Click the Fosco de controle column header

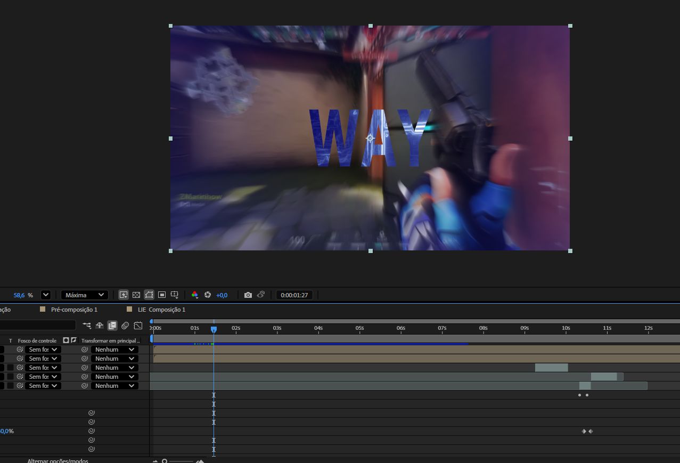point(37,340)
